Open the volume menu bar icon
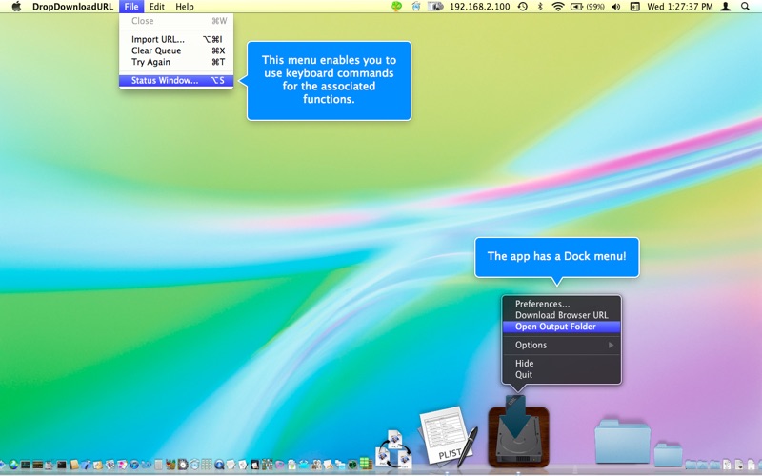The height and width of the screenshot is (476, 762). point(616,7)
